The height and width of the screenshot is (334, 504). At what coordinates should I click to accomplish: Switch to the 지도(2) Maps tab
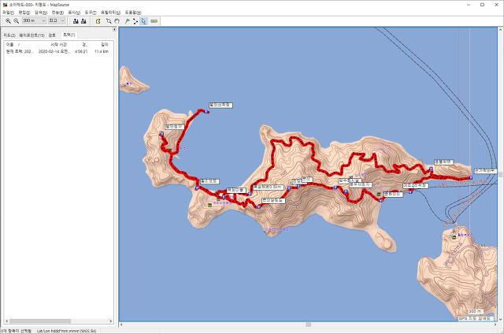[9, 35]
